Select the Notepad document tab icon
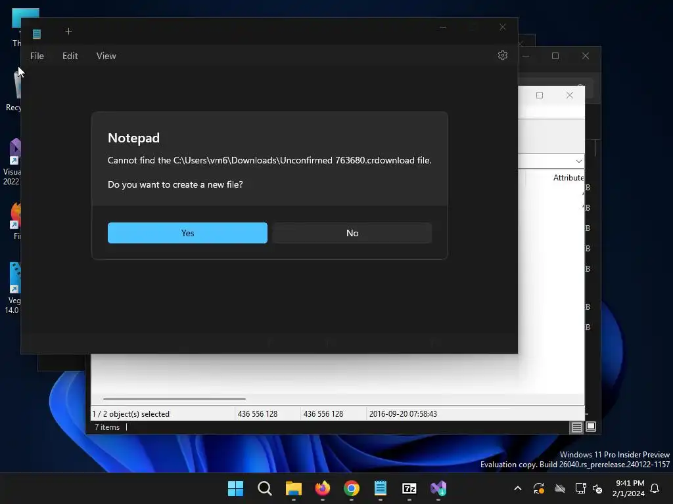Screen dimensions: 673x504 [37, 33]
